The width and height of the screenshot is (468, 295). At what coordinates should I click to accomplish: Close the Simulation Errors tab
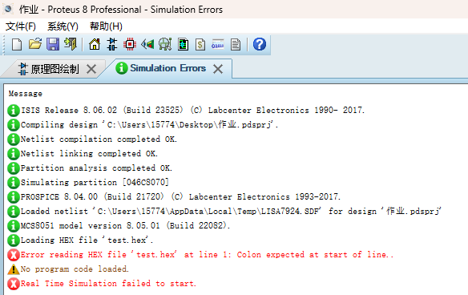218,69
